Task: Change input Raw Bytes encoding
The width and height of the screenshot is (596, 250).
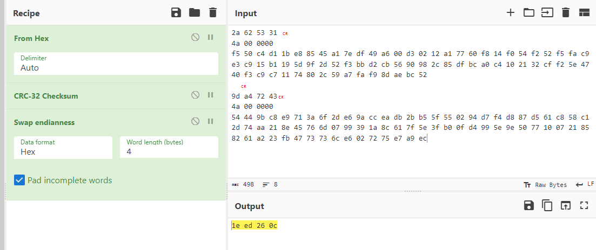Action: point(545,185)
